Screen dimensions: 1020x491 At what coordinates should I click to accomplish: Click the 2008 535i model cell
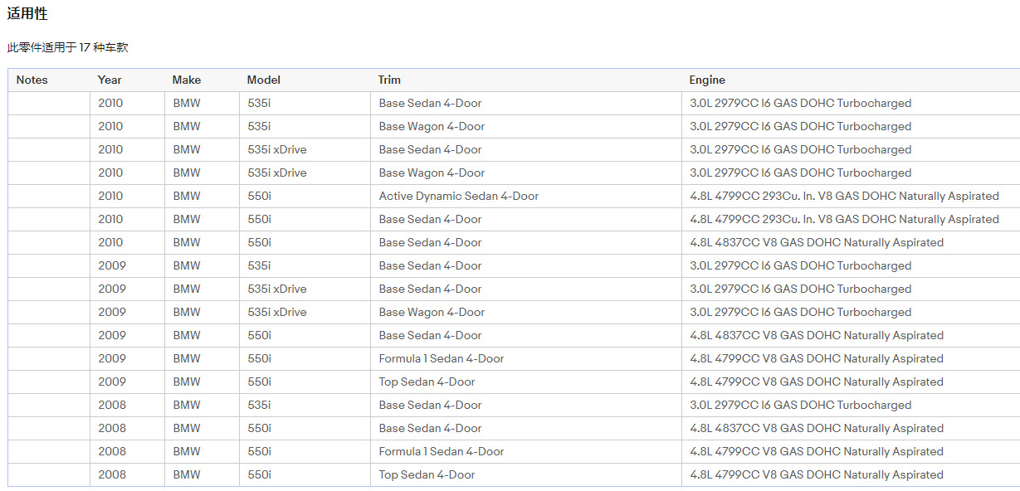click(x=259, y=406)
